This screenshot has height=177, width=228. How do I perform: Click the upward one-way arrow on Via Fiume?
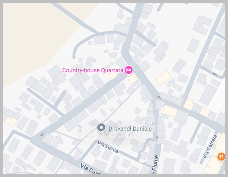tap(157, 138)
